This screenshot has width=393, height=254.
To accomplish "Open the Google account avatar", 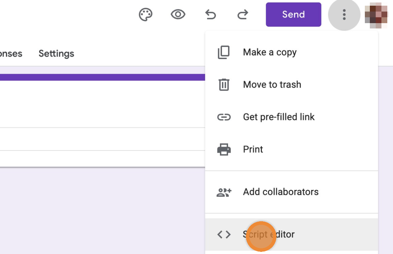I will pyautogui.click(x=376, y=15).
